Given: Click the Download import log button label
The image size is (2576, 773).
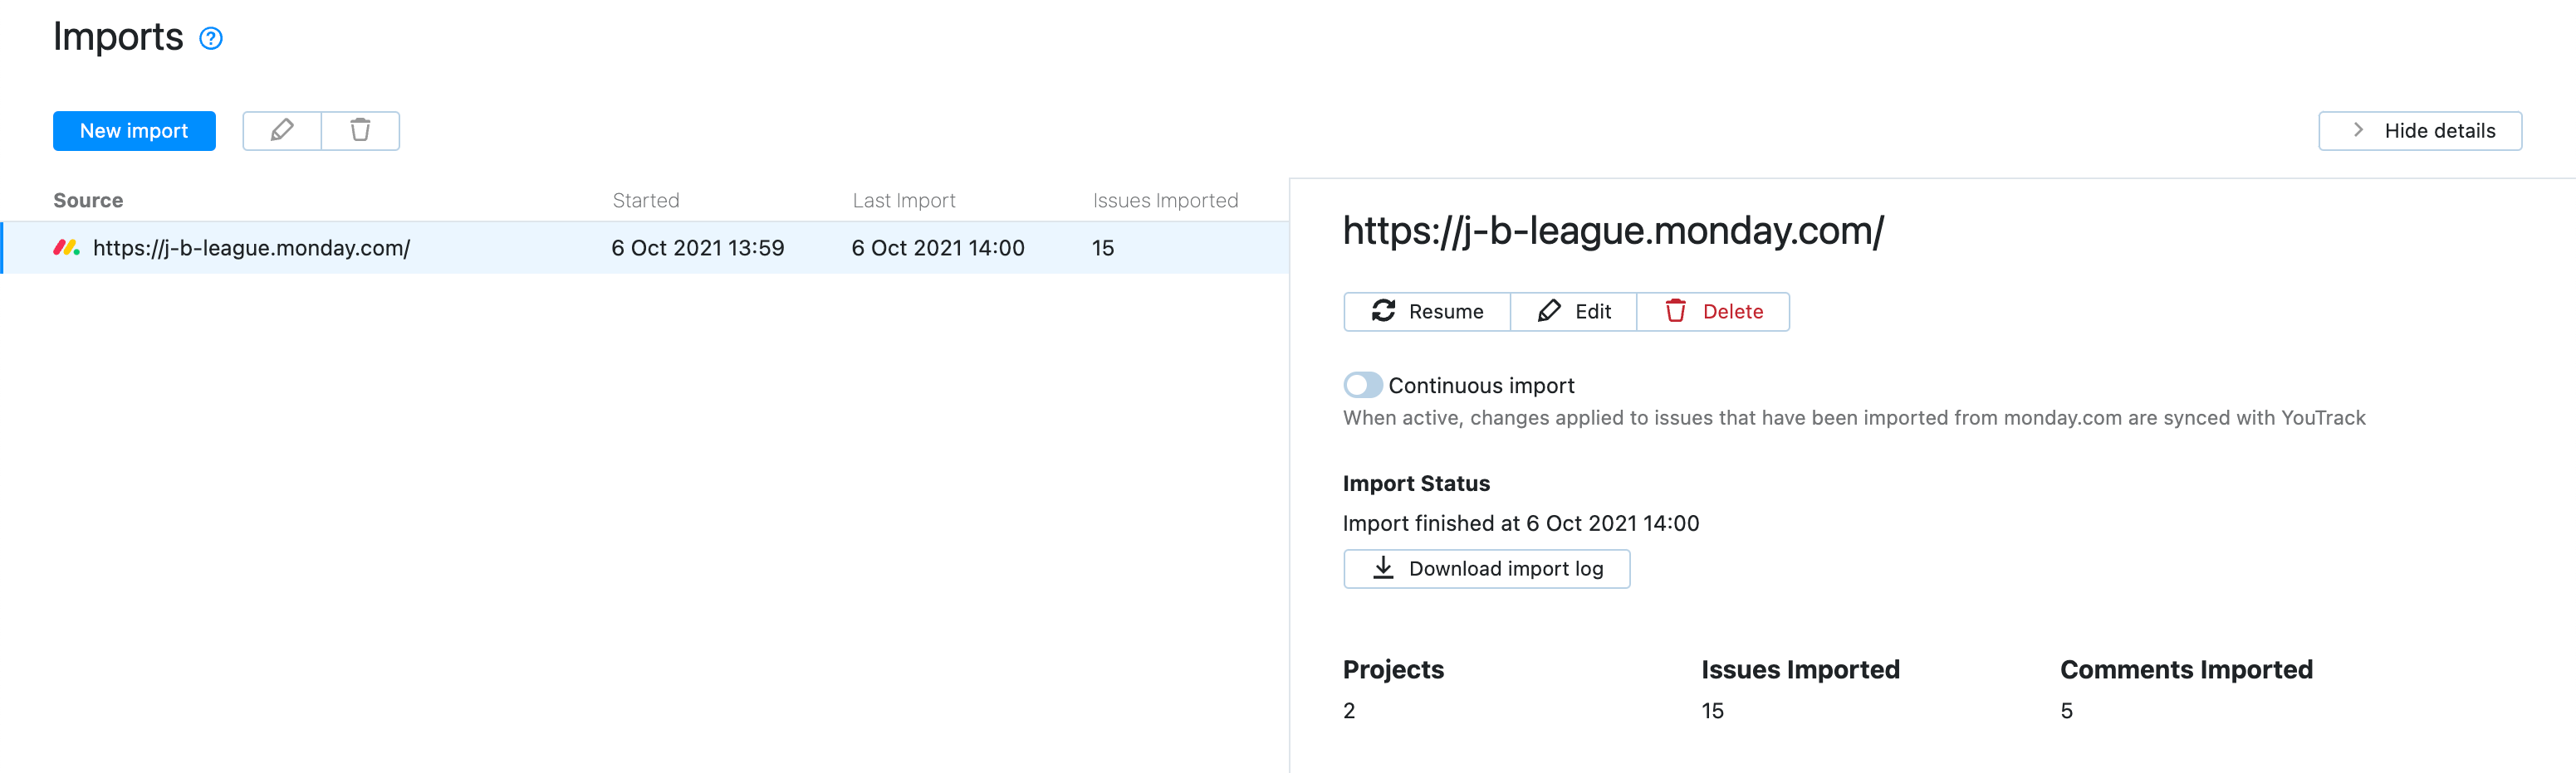Looking at the screenshot, I should click(1505, 569).
